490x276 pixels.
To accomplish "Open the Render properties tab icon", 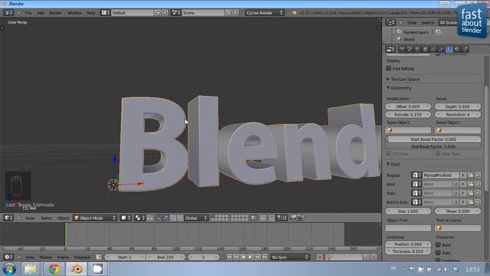I will point(402,49).
